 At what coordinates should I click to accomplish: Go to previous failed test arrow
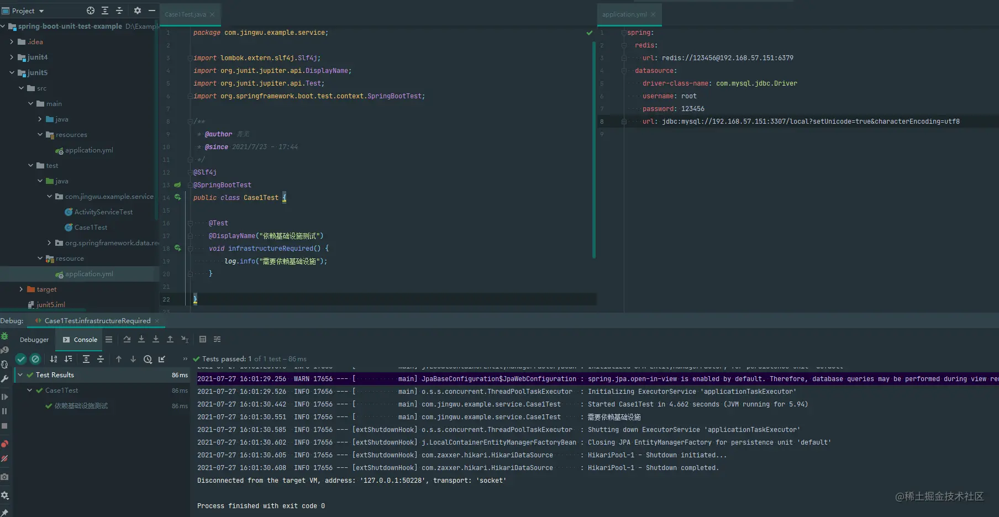pyautogui.click(x=119, y=359)
